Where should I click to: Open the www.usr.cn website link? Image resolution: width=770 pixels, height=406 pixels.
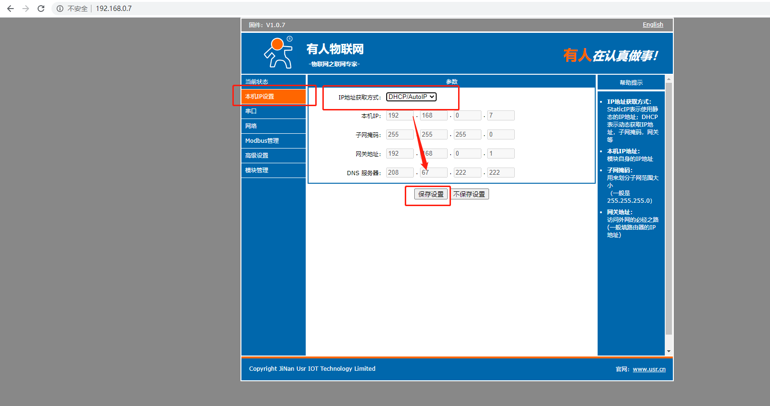coord(649,369)
